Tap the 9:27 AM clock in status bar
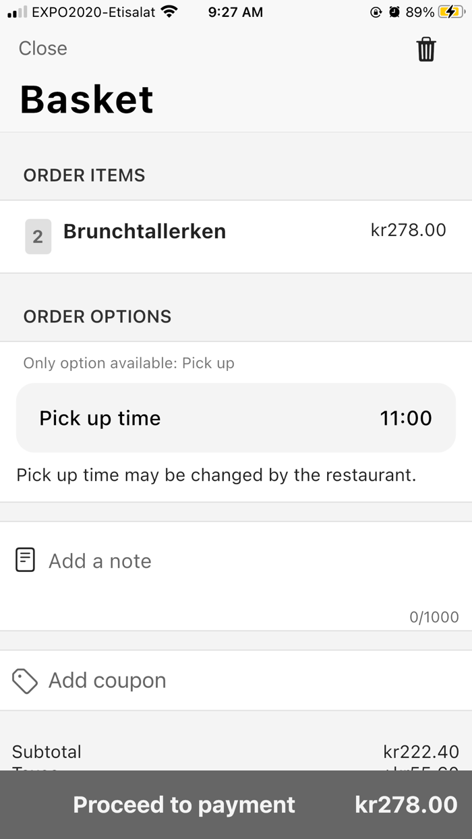Viewport: 472px width, 839px height. point(235,12)
